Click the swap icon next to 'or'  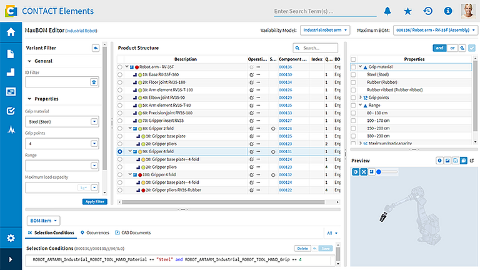pyautogui.click(x=462, y=48)
